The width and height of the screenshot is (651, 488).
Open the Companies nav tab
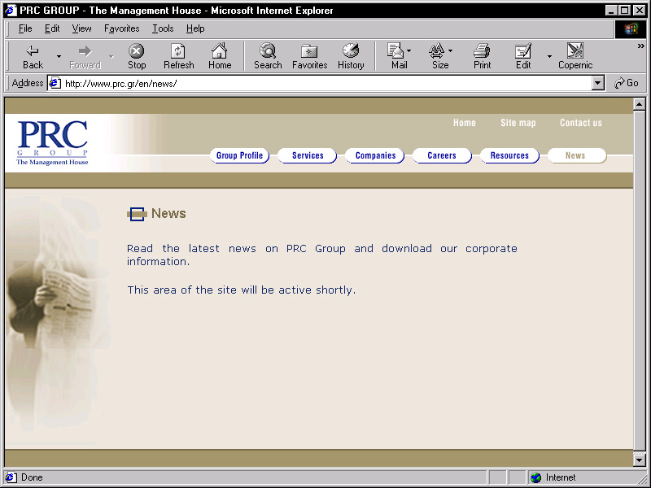(x=375, y=155)
